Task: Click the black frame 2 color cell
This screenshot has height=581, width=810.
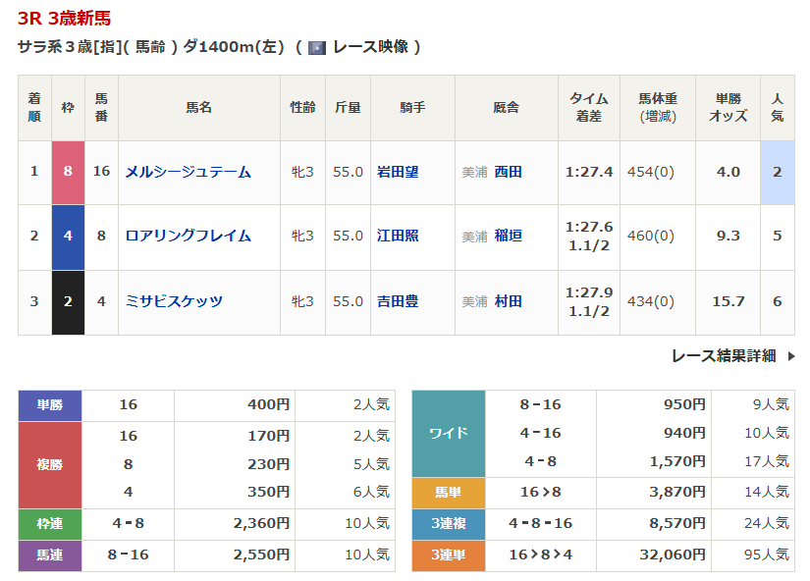Action: 68,301
